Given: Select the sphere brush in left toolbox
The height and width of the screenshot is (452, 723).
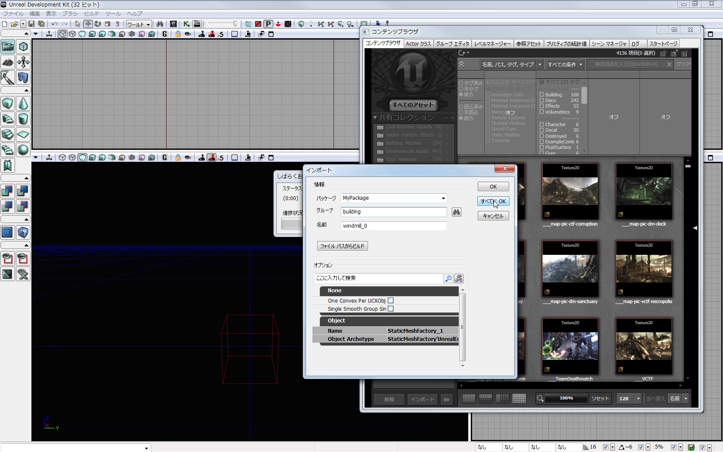Looking at the screenshot, I should (23, 150).
